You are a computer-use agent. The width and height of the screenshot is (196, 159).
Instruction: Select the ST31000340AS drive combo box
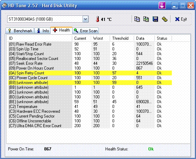pos(48,19)
